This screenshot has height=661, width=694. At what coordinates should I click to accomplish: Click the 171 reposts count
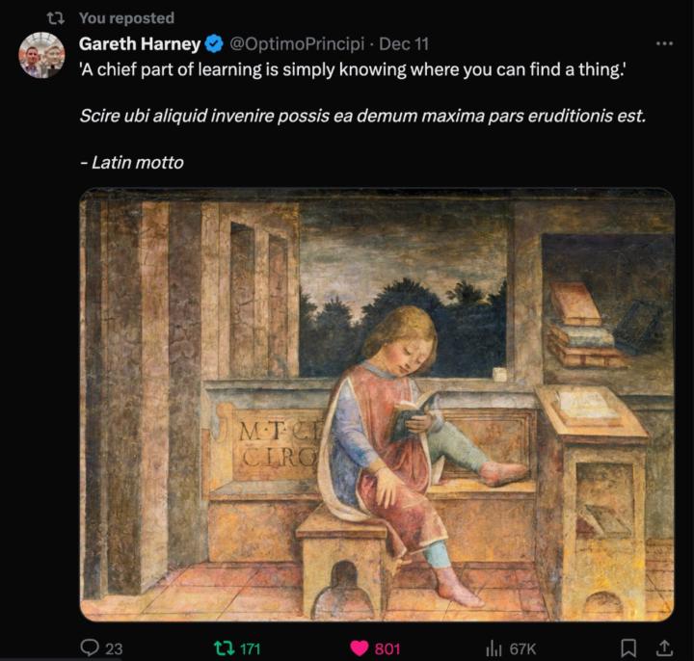click(x=250, y=648)
